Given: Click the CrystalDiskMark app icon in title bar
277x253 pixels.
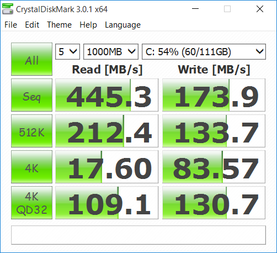Looking at the screenshot, I should [8, 9].
